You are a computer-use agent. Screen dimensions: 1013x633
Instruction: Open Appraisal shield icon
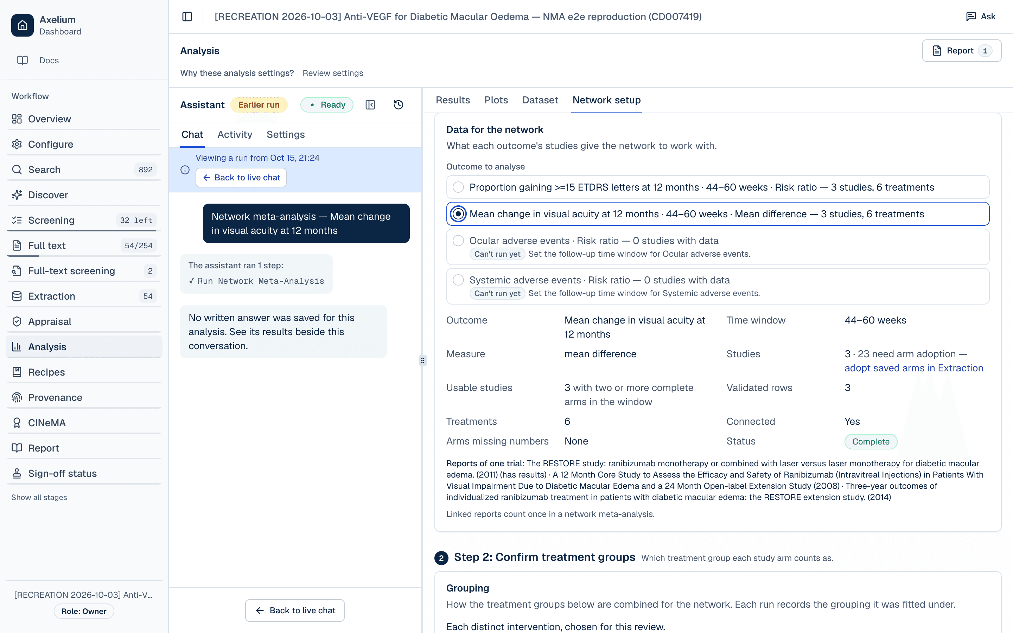point(17,321)
